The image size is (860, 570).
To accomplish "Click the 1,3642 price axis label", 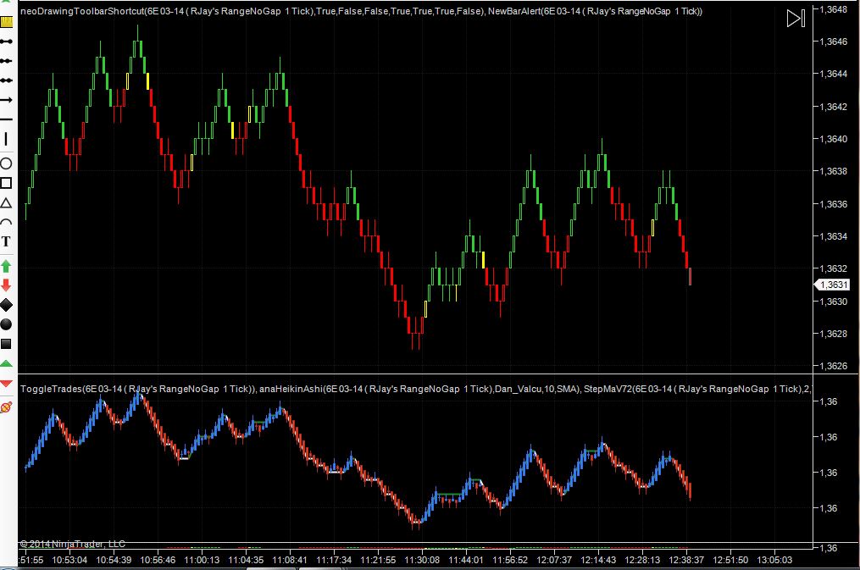I will click(833, 107).
